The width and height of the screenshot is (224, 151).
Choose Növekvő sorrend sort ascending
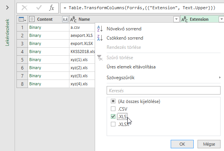click(124, 29)
